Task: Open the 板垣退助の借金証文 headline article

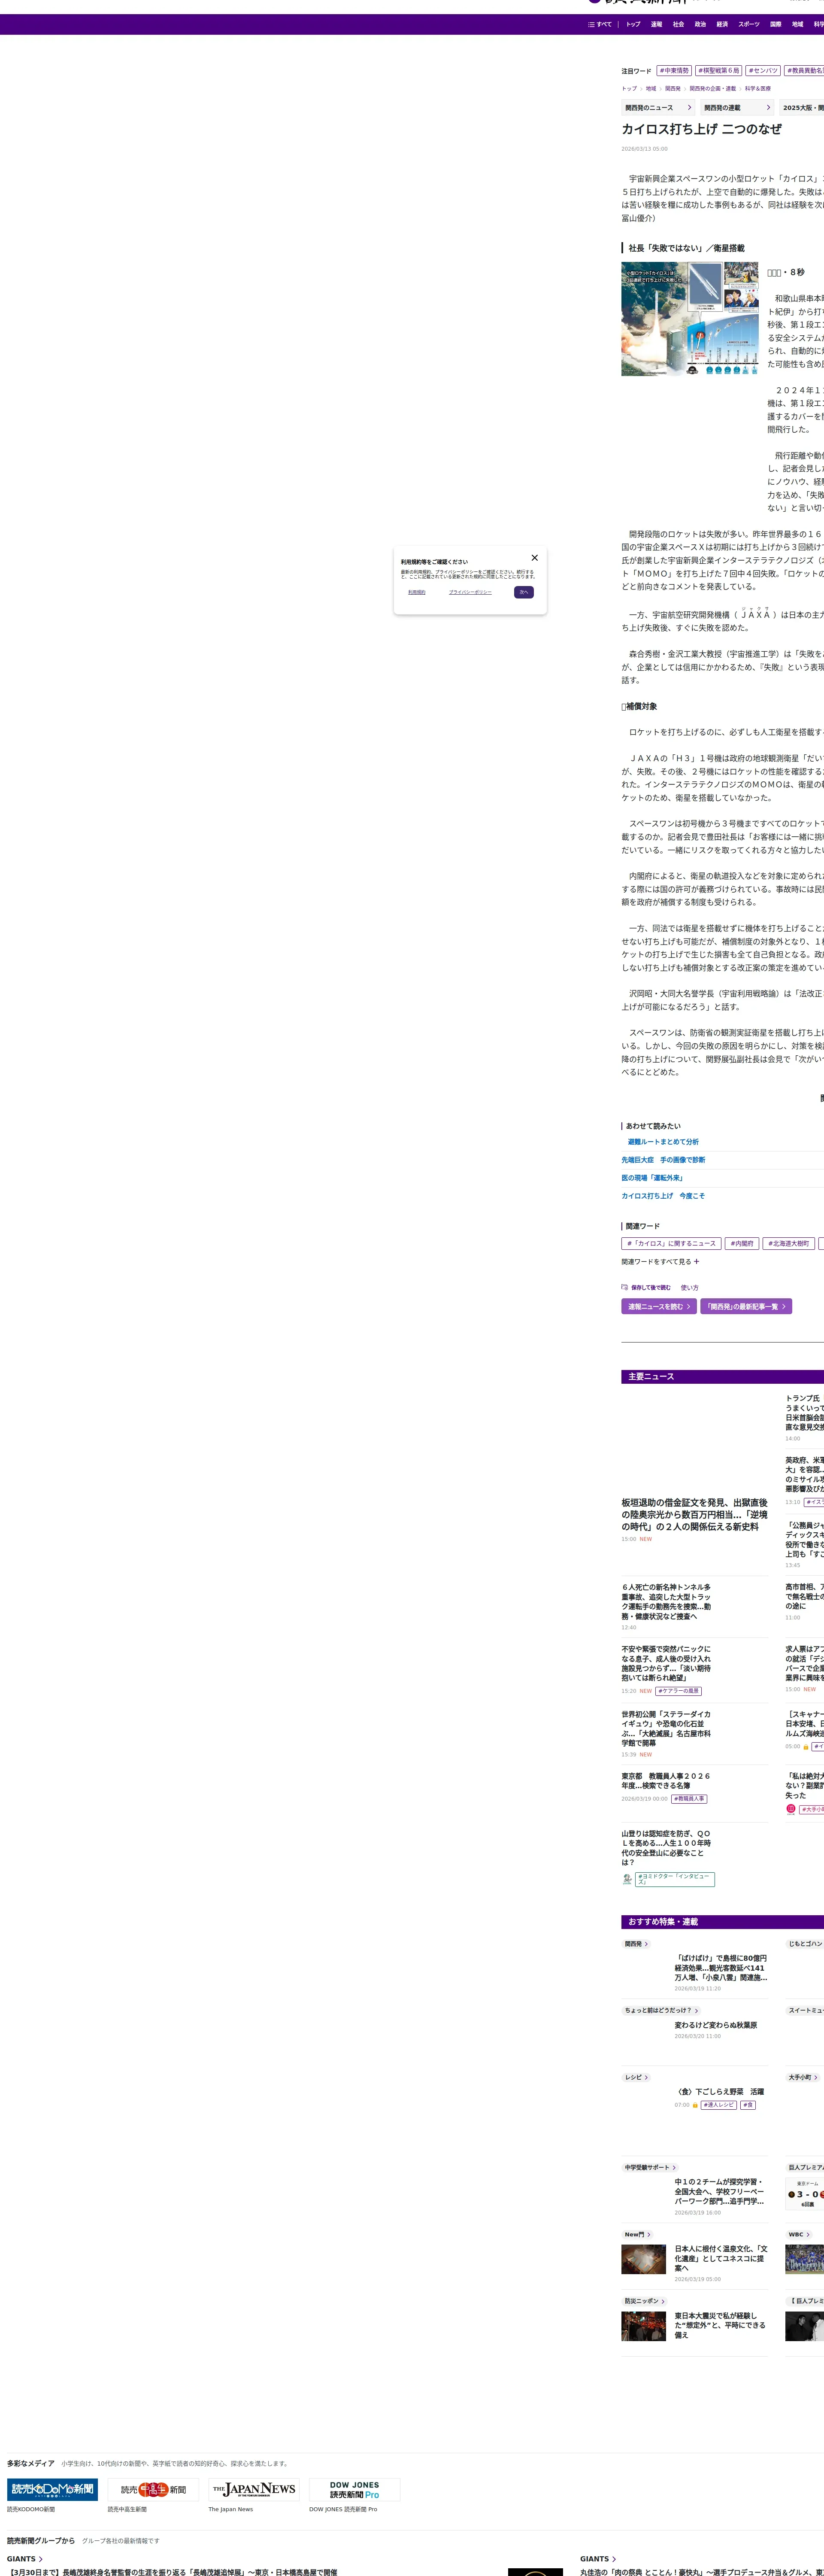Action: (694, 1515)
